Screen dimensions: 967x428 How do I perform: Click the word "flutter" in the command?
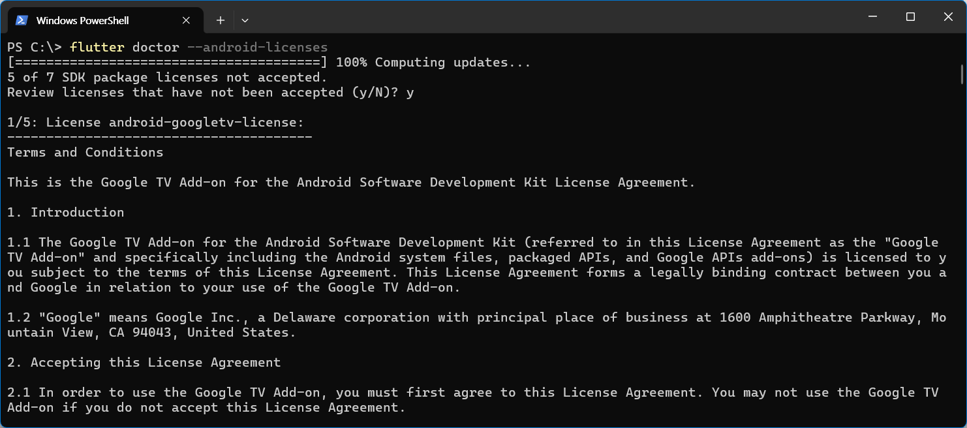coord(97,48)
